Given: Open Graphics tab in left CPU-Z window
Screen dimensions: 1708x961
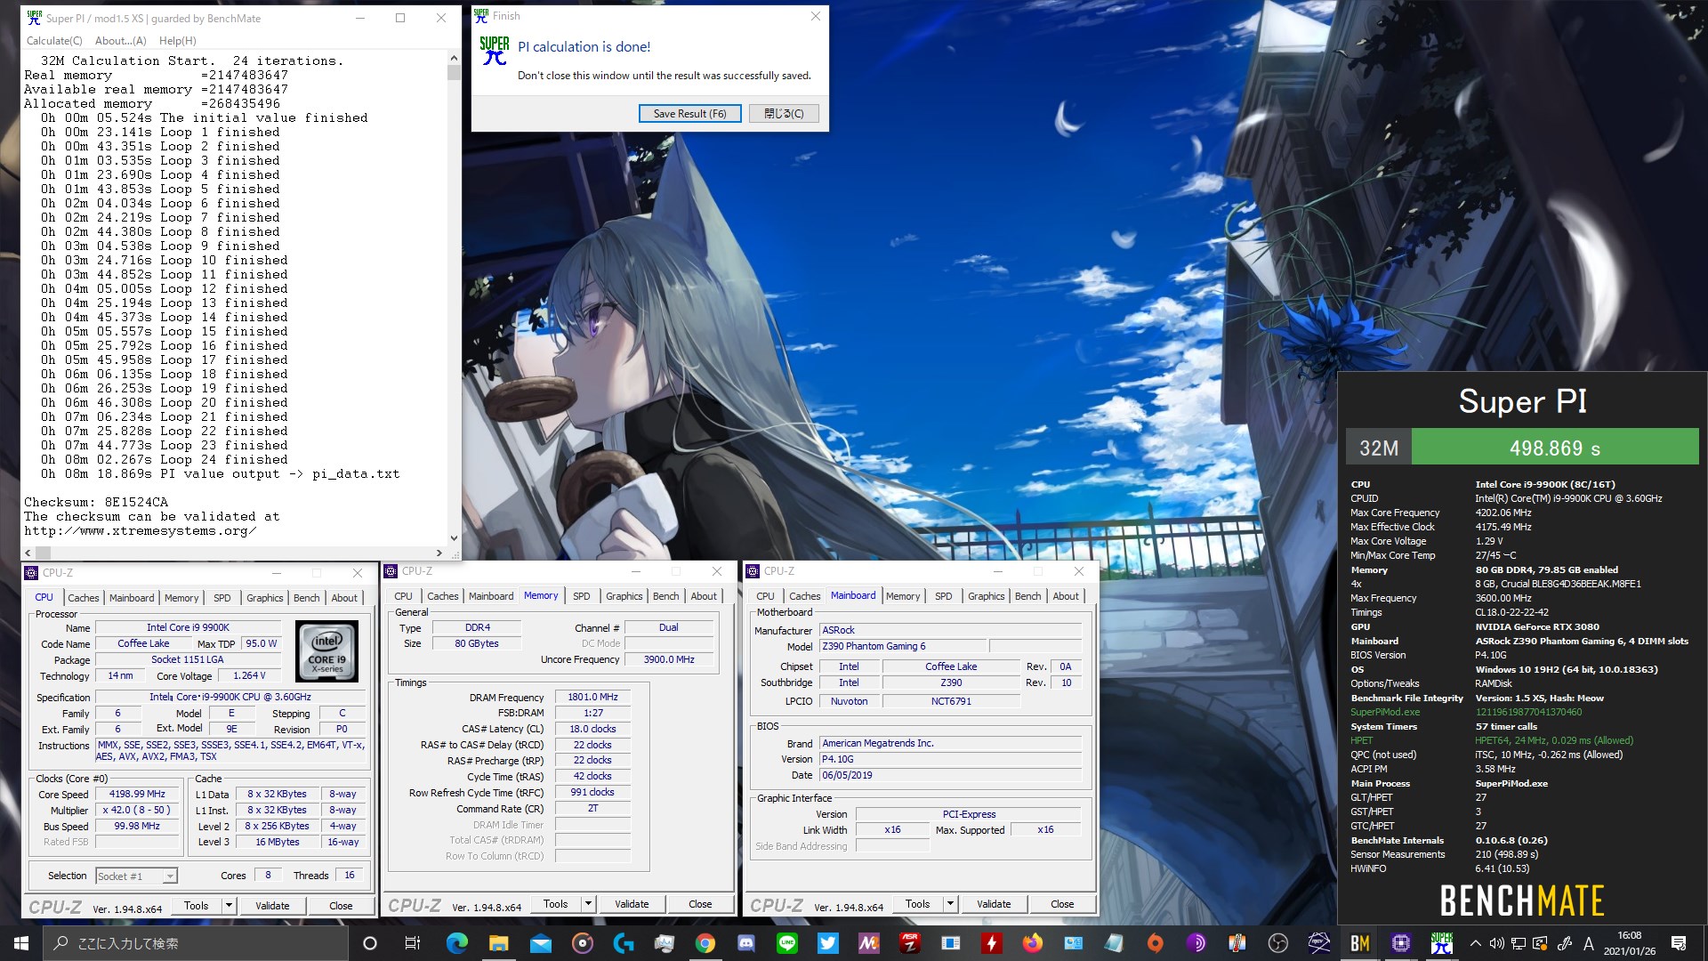Looking at the screenshot, I should point(265,598).
